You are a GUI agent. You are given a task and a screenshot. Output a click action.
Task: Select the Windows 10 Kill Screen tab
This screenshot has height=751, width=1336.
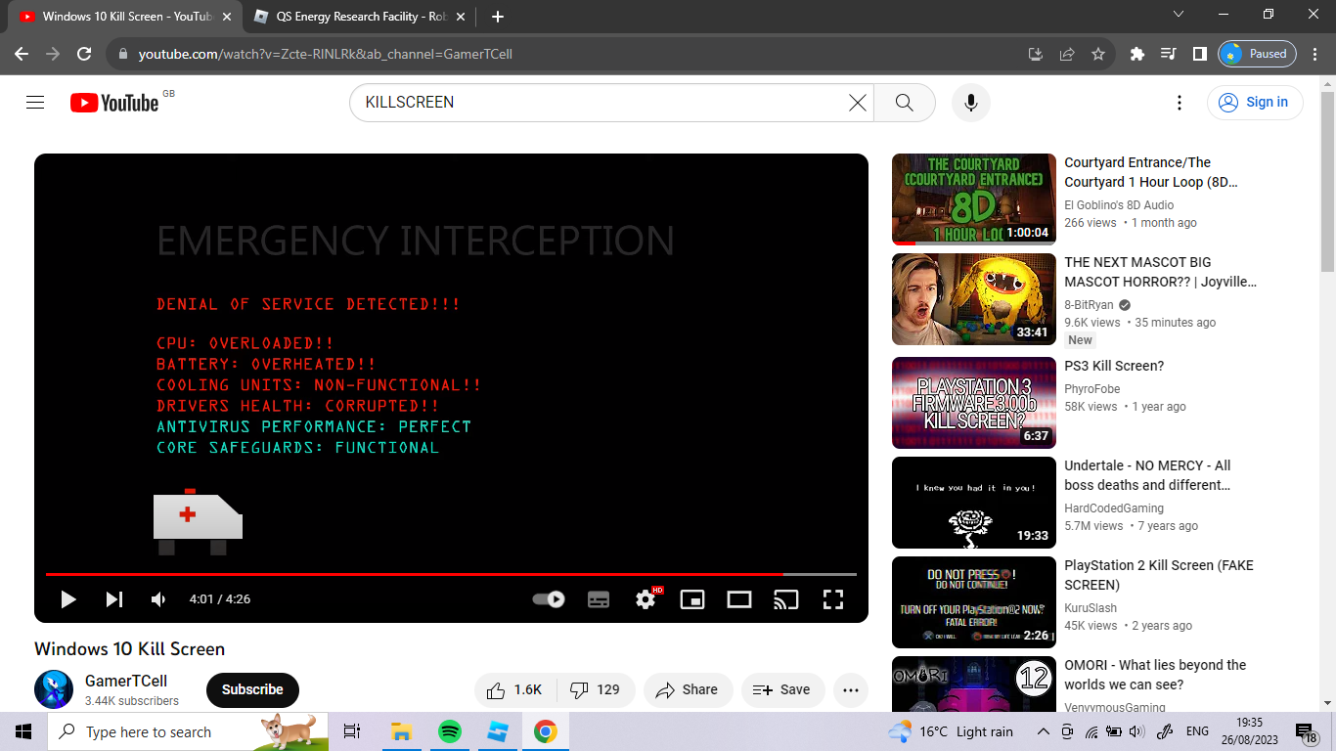point(125,17)
